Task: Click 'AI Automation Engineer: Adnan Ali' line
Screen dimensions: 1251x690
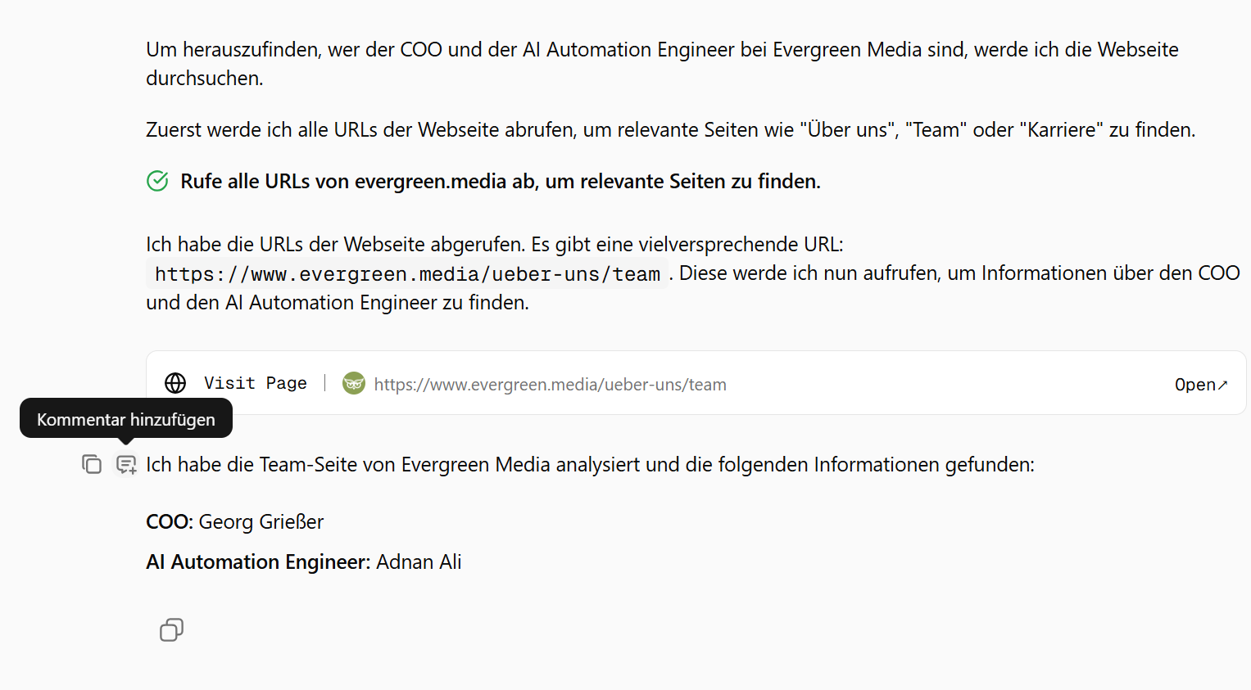Action: tap(304, 561)
